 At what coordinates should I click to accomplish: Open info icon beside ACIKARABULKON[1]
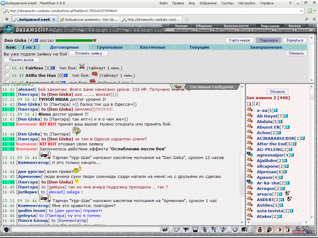click(303, 138)
